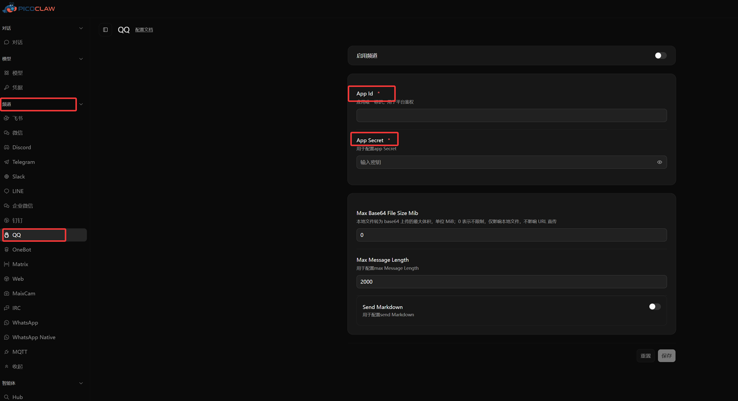Open the 对话 chat bubble icon
The image size is (738, 401).
pos(6,42)
